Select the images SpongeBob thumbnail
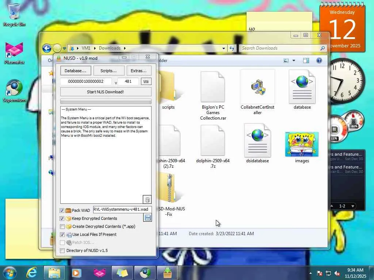This screenshot has height=280, width=374. pos(302,147)
